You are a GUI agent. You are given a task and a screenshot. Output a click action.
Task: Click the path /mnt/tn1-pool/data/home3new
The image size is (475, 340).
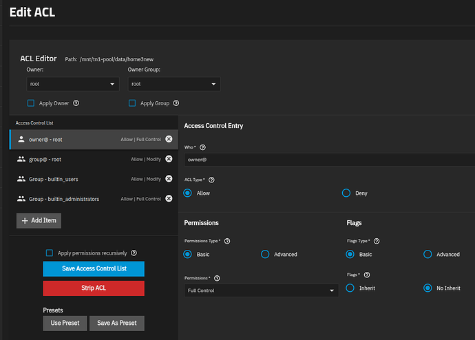click(x=116, y=59)
